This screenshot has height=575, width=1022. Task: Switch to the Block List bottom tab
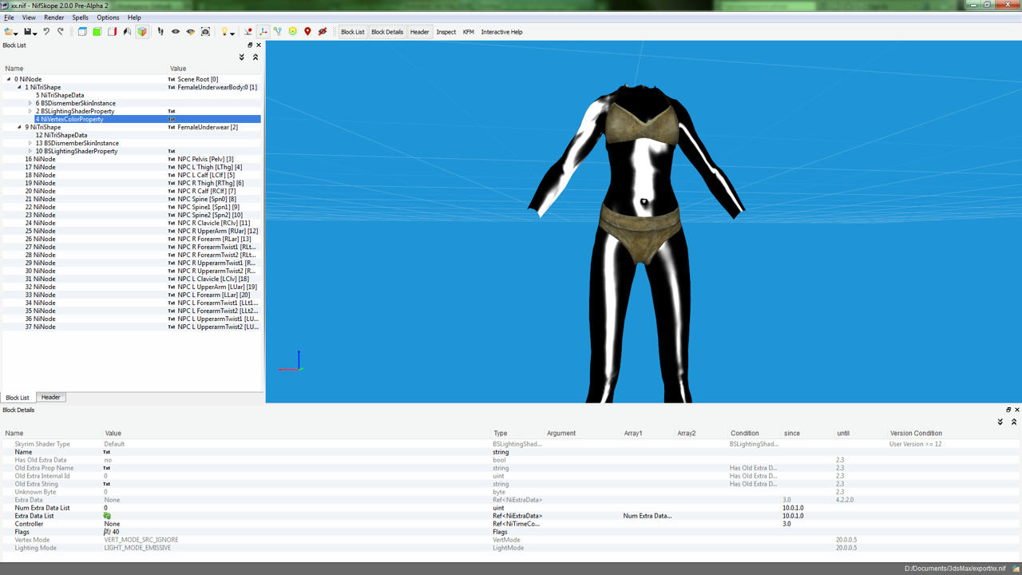18,398
